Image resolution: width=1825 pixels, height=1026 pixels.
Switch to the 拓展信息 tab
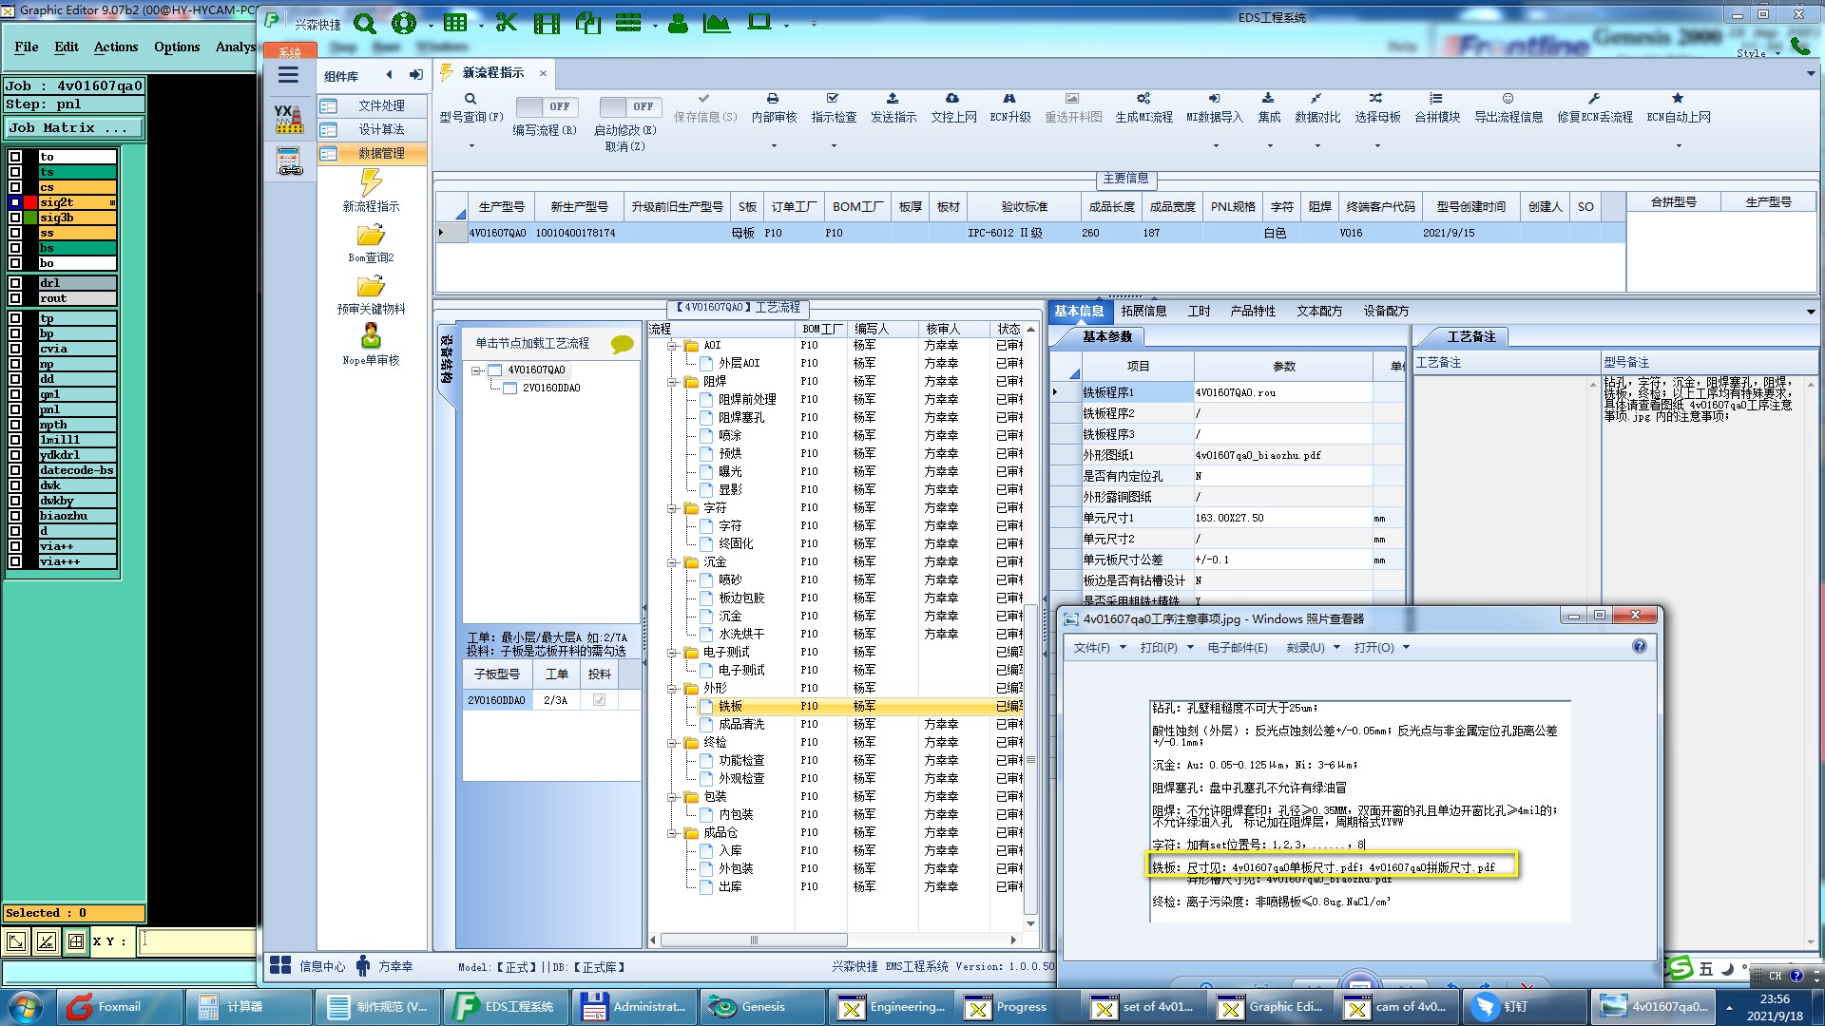pyautogui.click(x=1143, y=311)
